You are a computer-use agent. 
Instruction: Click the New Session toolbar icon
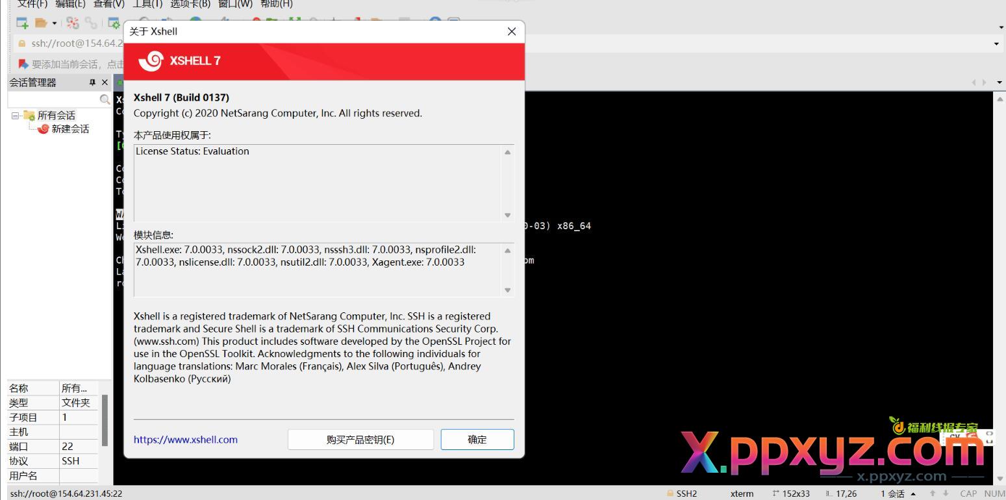[x=22, y=23]
